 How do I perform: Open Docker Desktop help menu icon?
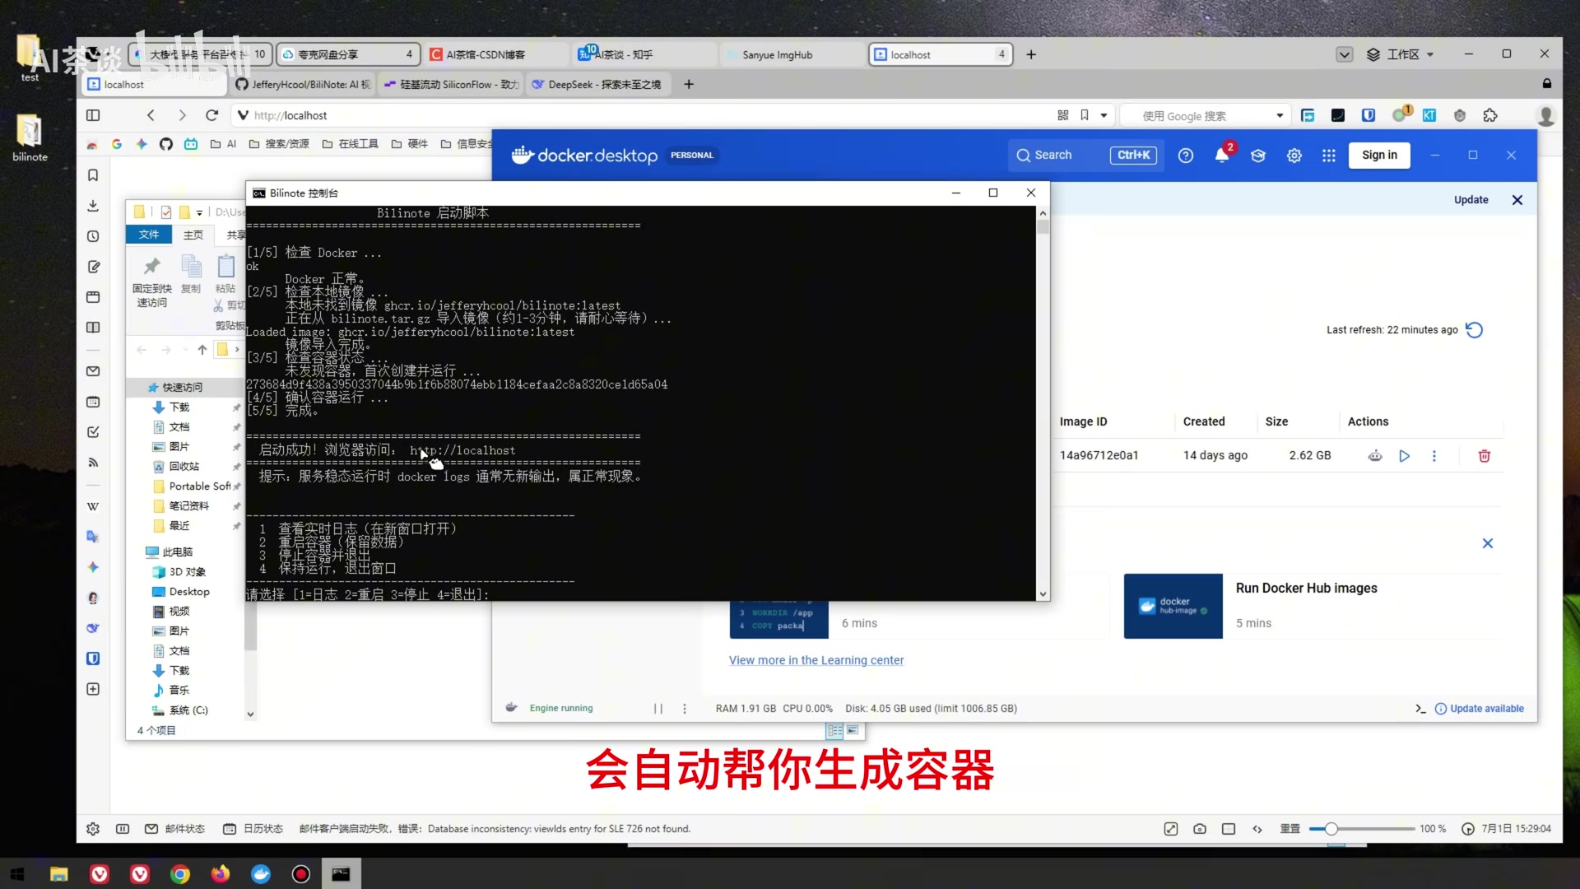[x=1185, y=156]
